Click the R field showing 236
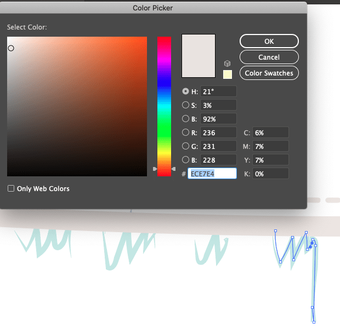 pos(218,133)
